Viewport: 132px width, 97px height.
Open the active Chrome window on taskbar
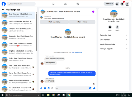point(69,95)
